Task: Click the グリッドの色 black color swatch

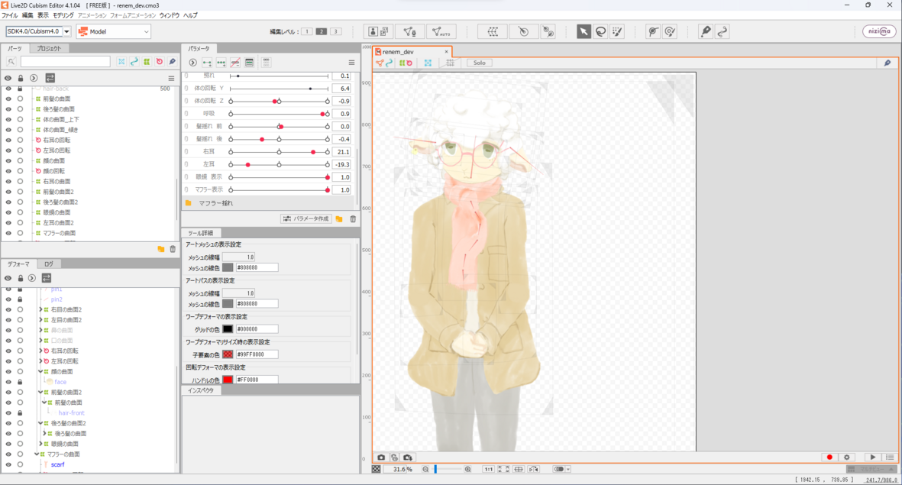Action: click(x=228, y=329)
